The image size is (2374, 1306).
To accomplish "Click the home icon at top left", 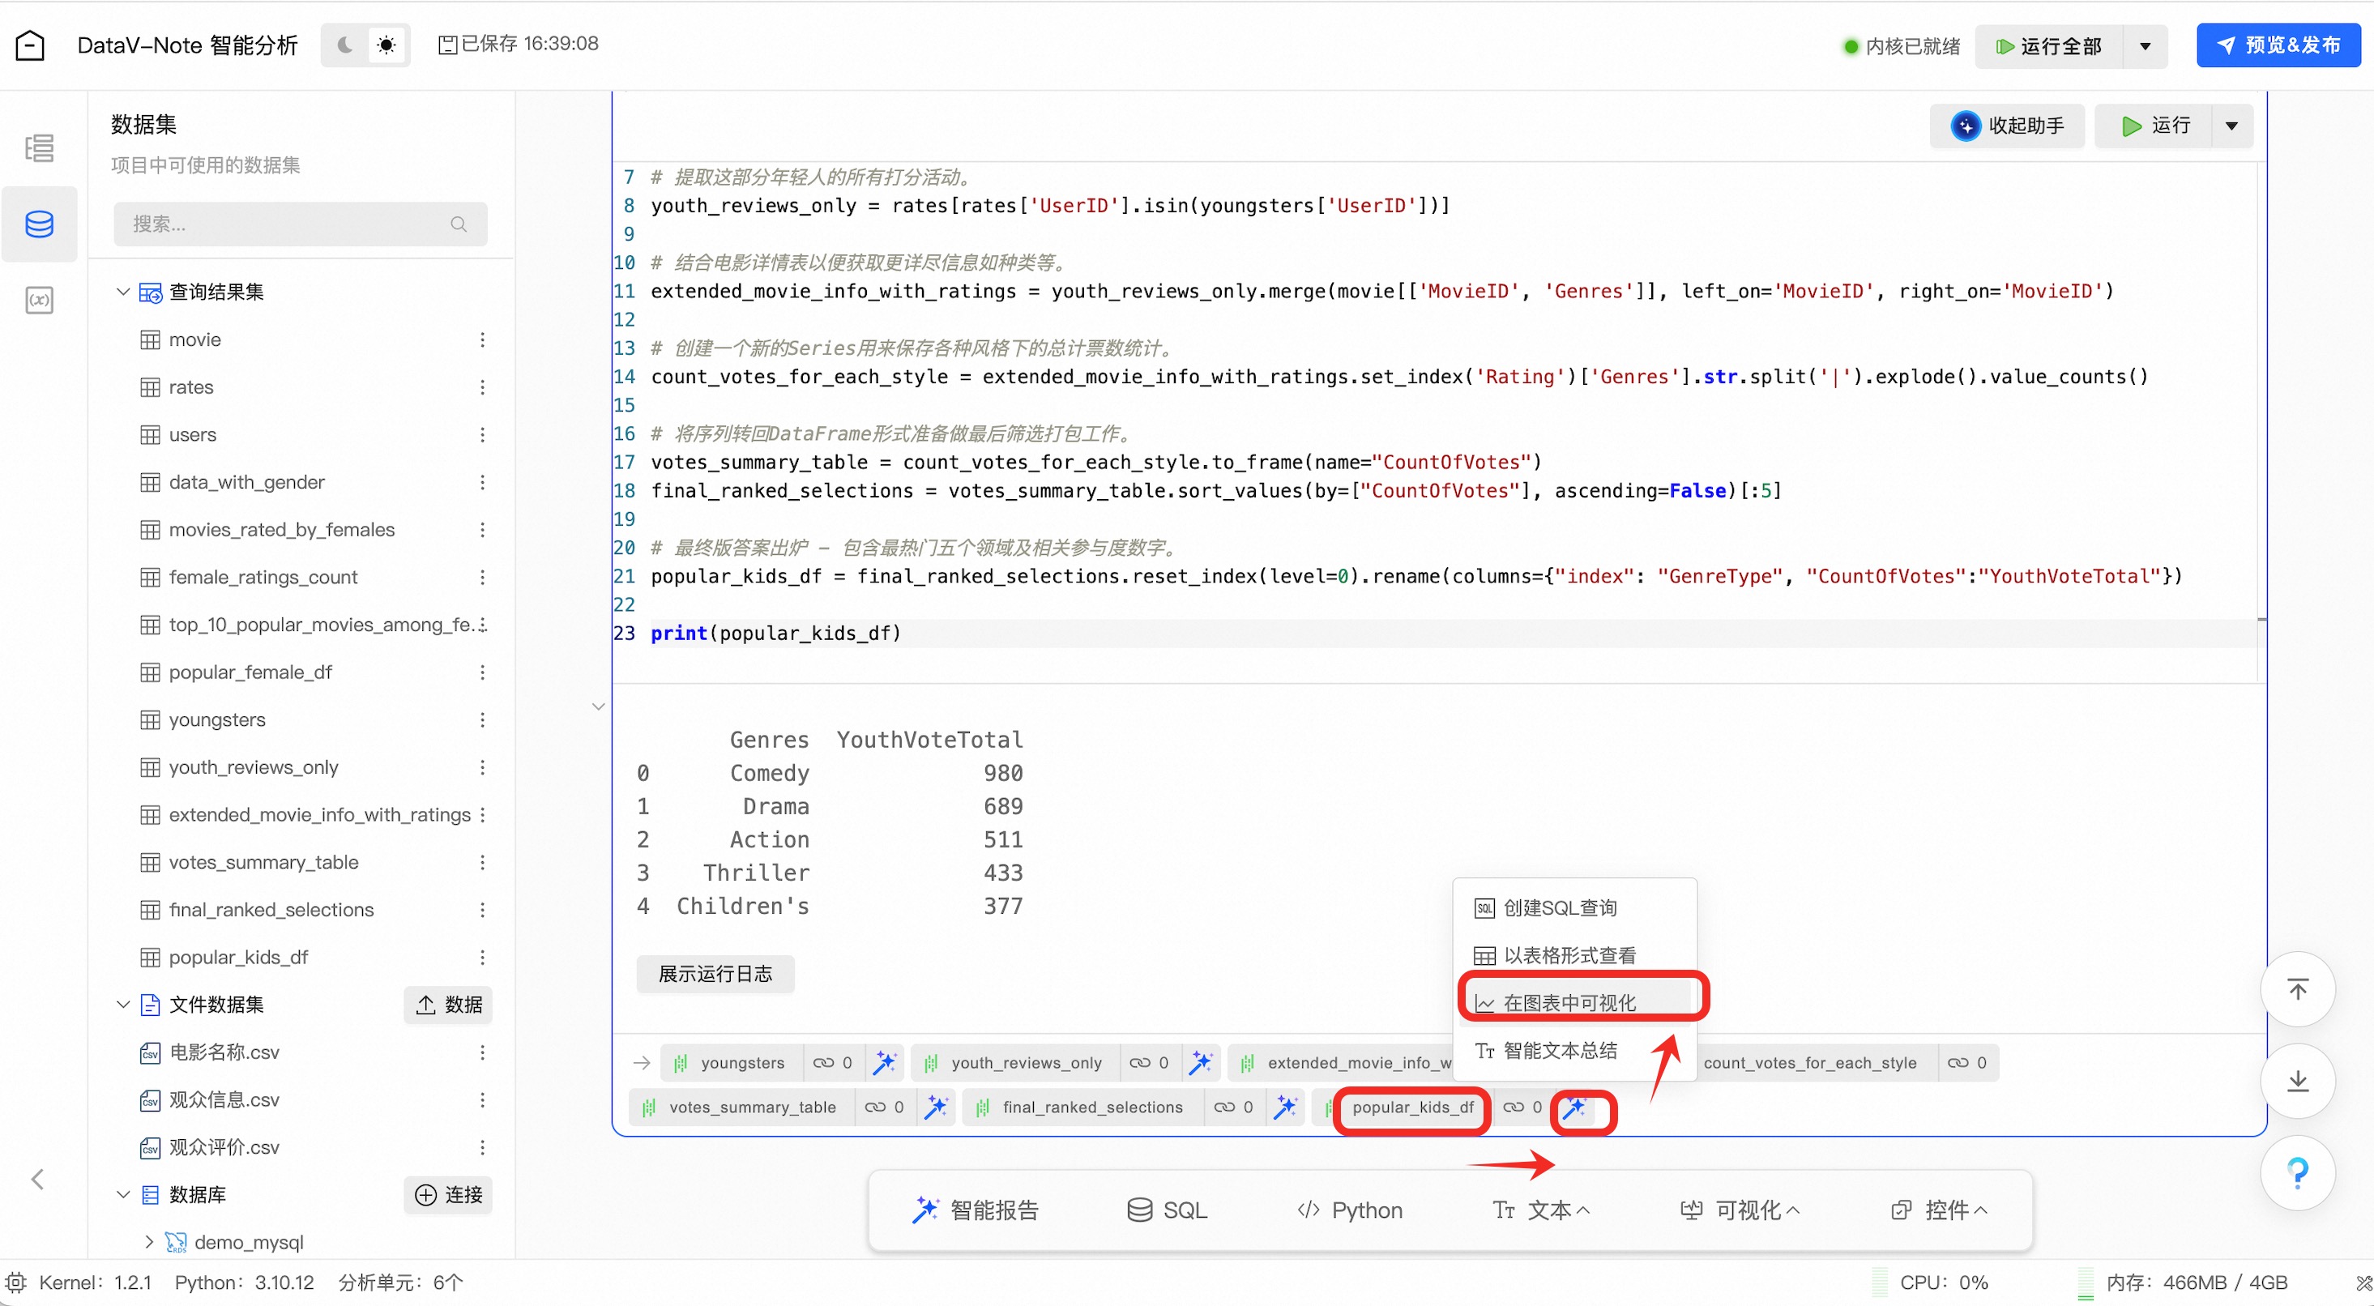I will (x=31, y=45).
